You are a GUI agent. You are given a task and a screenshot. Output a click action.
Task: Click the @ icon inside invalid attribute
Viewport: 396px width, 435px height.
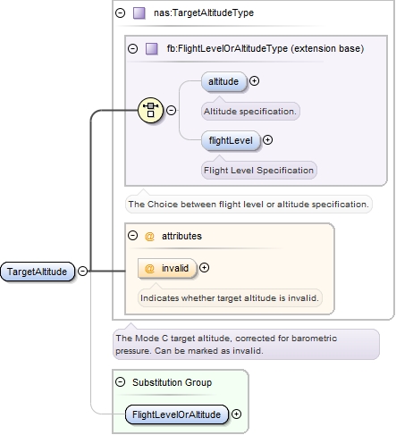pos(149,269)
